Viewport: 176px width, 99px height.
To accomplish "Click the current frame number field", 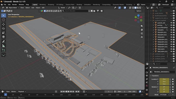I will [x=108, y=91].
